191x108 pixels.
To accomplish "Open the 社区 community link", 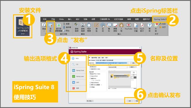I will [x=163, y=24].
